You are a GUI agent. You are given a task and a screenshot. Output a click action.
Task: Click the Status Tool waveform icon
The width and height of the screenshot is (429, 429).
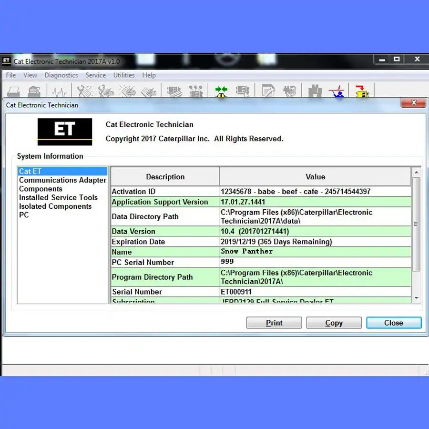pos(59,92)
